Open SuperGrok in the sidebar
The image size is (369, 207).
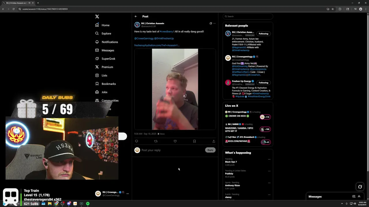pos(105,59)
